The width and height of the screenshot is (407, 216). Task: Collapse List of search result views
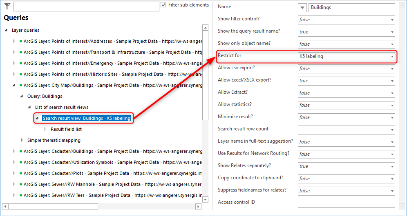(29, 107)
